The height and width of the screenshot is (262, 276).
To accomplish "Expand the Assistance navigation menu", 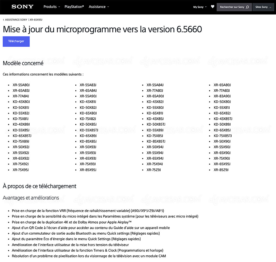I will (99, 7).
